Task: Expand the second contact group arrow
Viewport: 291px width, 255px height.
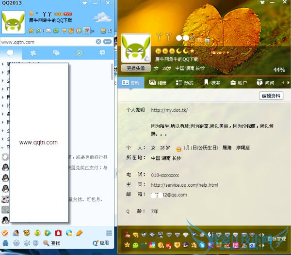Action: (x=2, y=73)
